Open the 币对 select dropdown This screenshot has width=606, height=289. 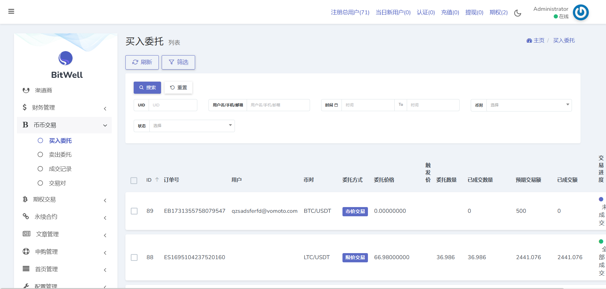529,105
